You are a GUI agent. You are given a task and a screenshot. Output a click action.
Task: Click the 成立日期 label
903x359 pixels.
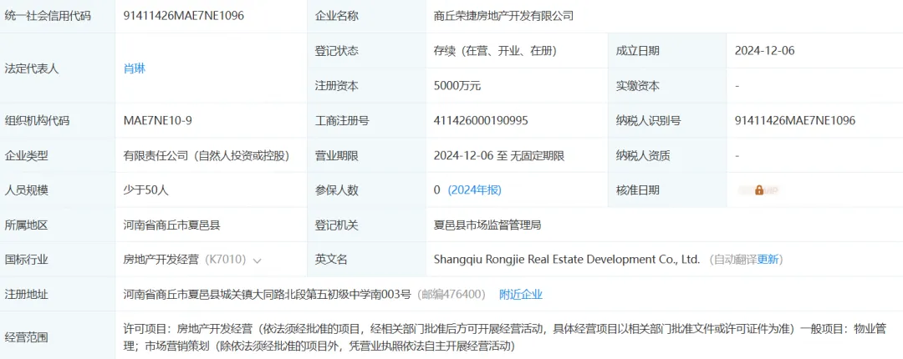[637, 51]
